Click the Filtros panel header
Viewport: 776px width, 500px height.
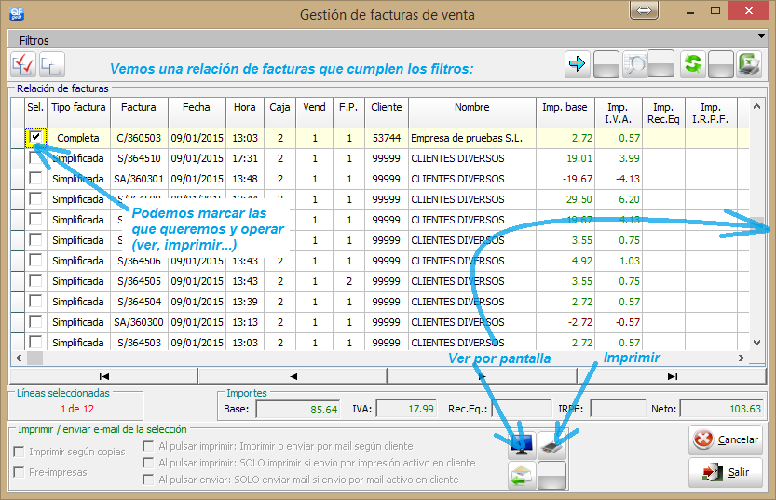click(388, 39)
